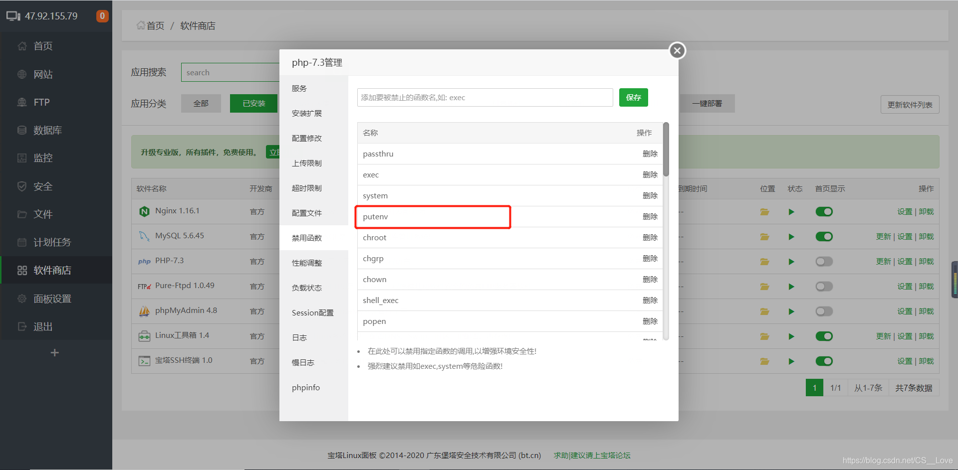Click the 首页 breadcrumb link
The height and width of the screenshot is (470, 958).
point(155,26)
